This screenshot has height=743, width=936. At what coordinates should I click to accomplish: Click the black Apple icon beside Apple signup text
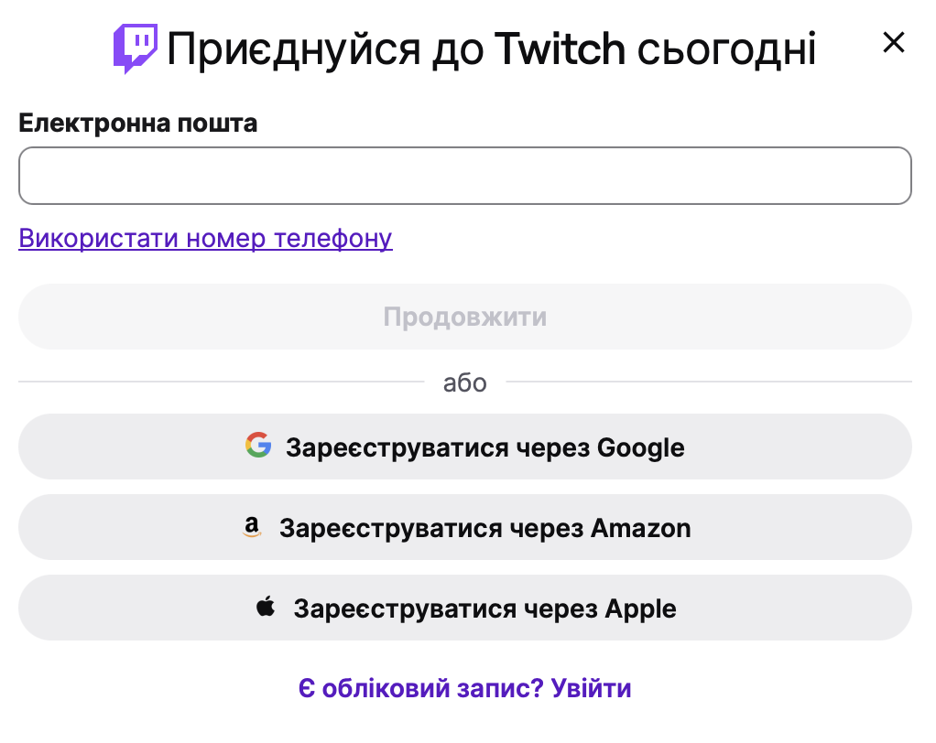click(265, 607)
